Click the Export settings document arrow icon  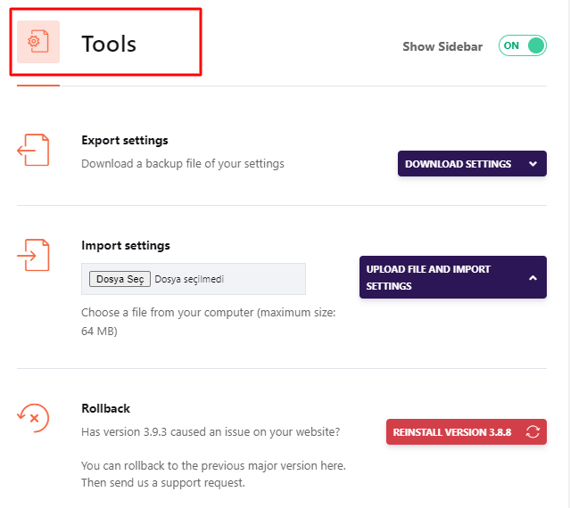click(33, 150)
